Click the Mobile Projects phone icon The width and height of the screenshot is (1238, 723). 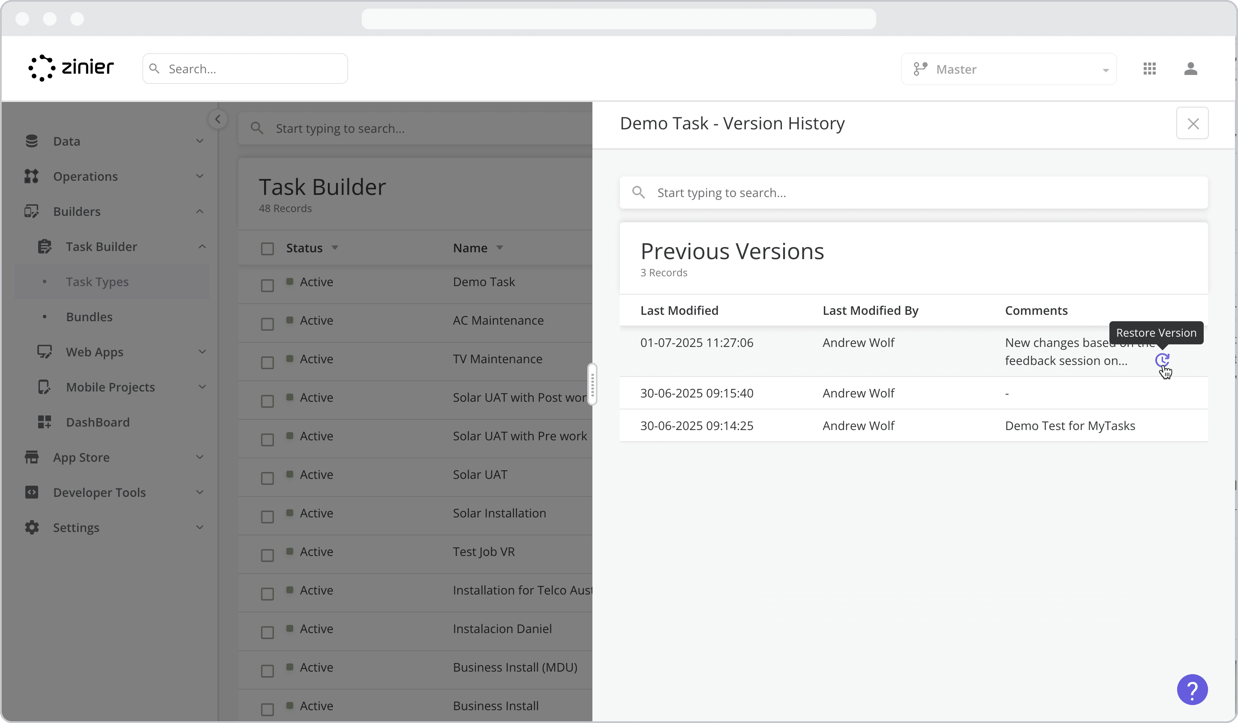pos(44,387)
